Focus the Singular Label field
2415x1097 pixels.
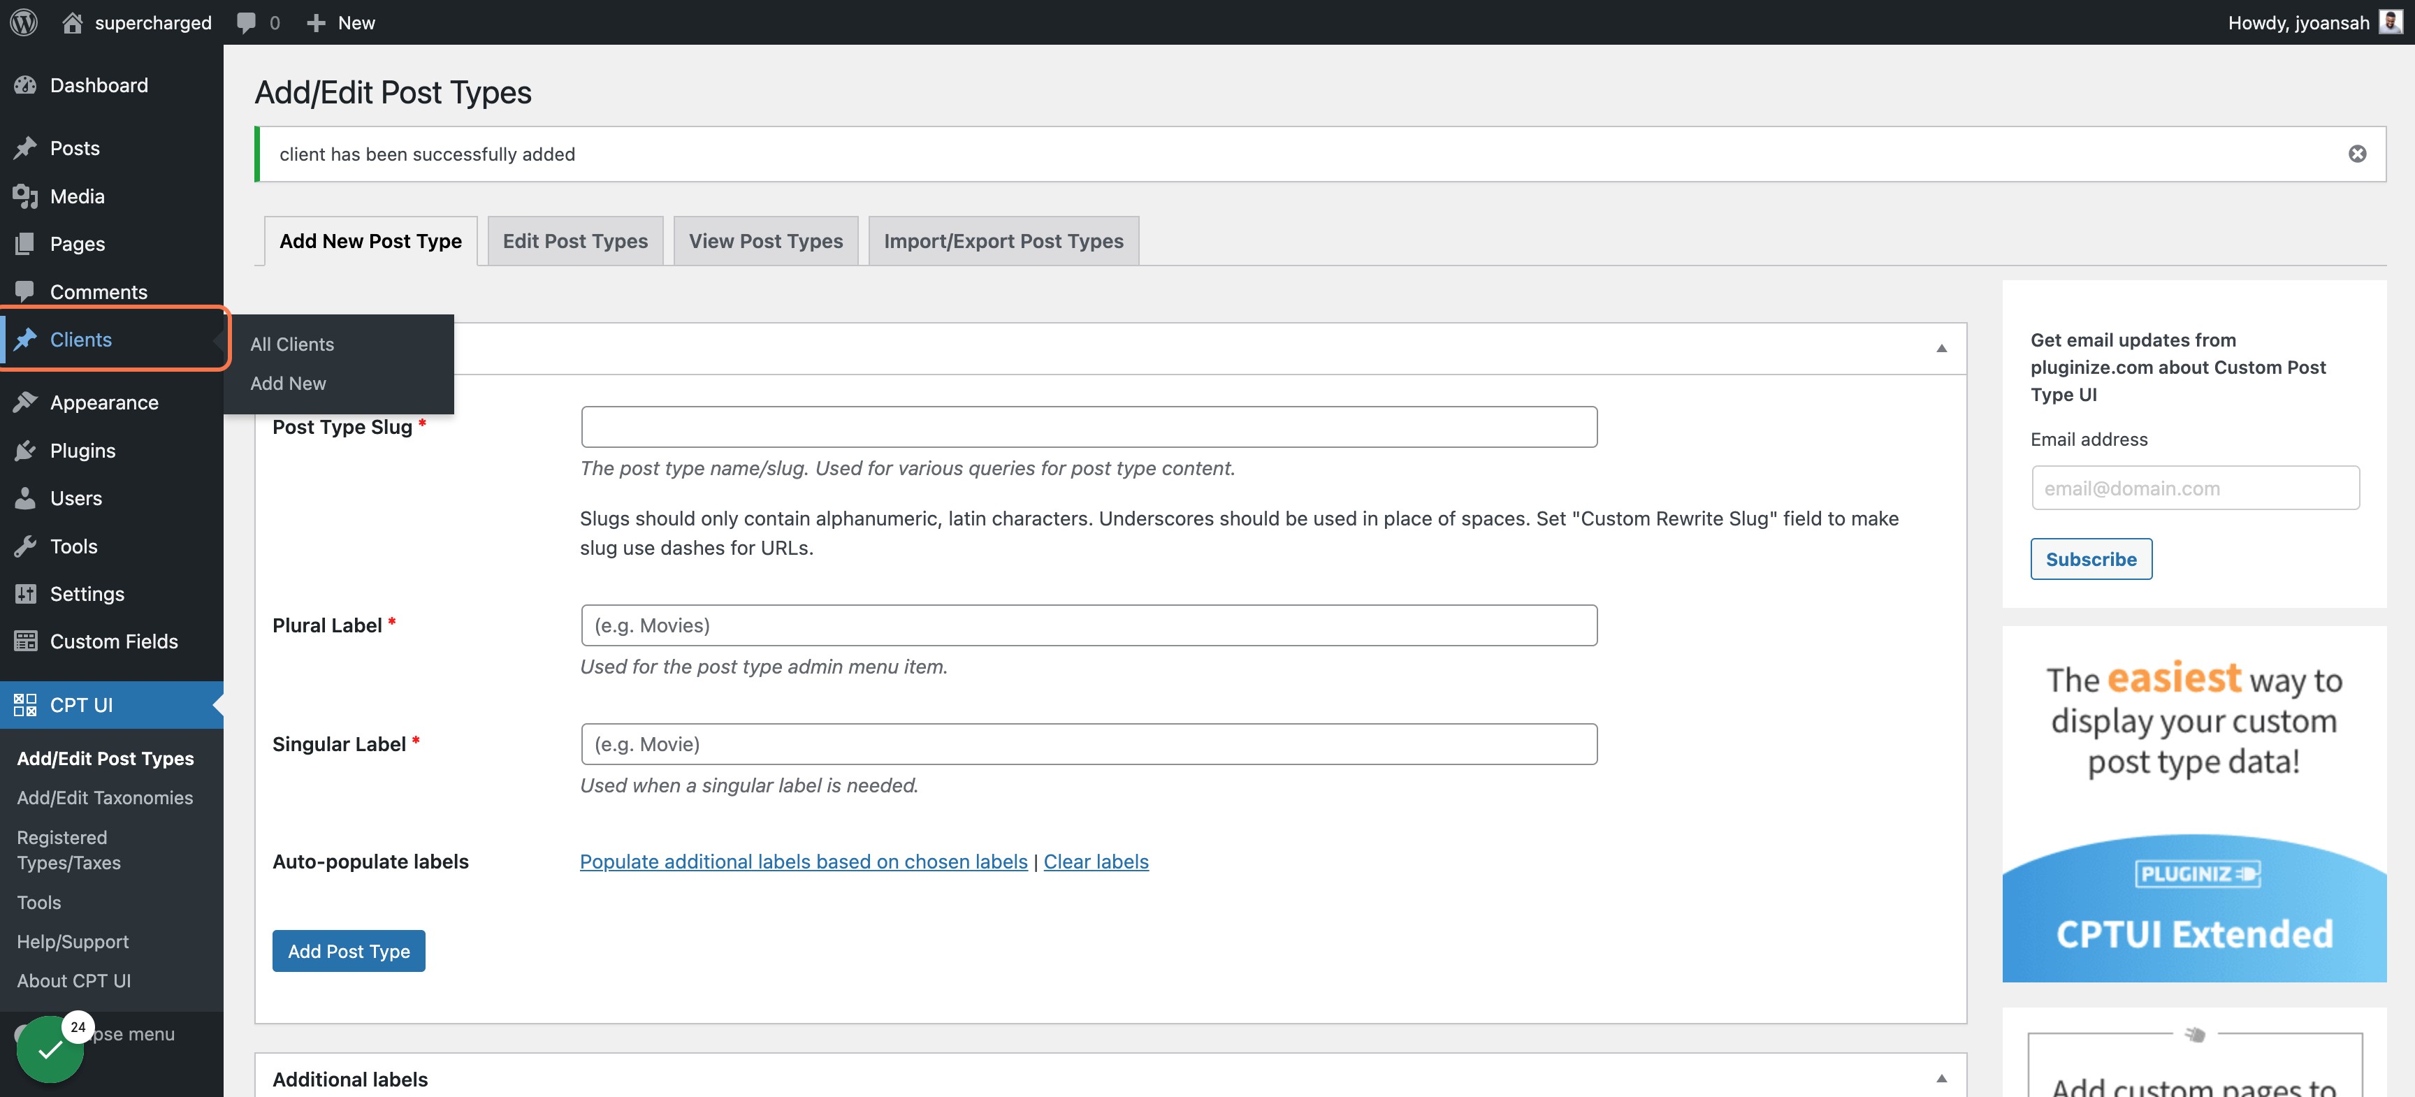pos(1089,744)
